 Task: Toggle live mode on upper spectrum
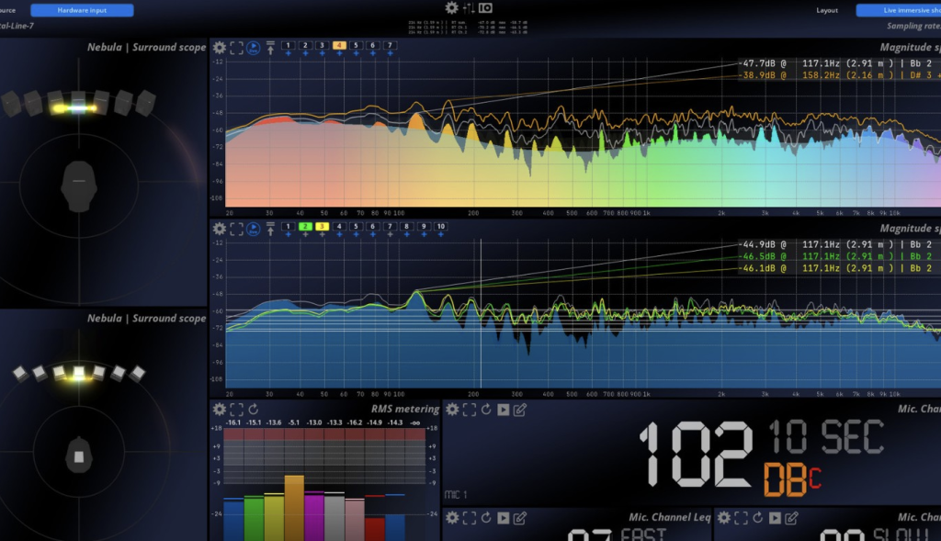point(254,47)
